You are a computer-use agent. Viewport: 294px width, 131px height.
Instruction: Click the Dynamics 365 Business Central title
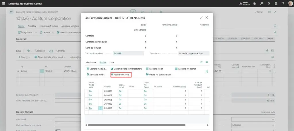click(x=25, y=3)
